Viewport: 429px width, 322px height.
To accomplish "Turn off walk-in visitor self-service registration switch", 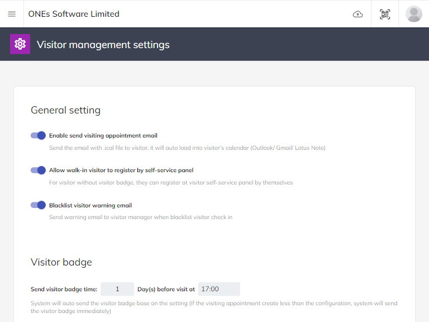I will click(x=38, y=170).
